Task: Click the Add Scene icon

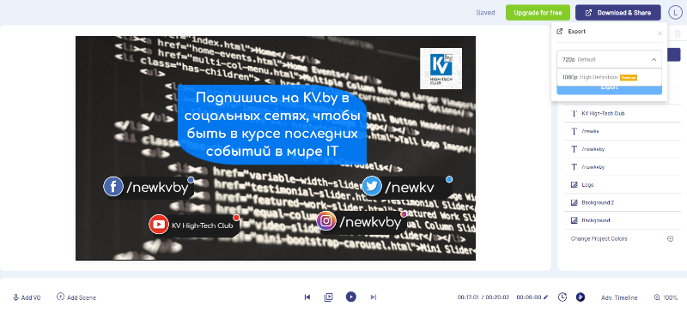Action: (60, 297)
